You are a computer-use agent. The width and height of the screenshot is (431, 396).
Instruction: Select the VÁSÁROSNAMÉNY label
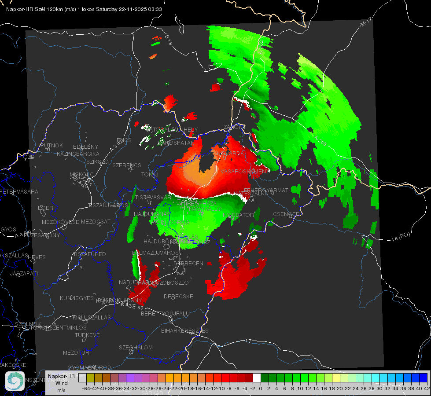[245, 171]
